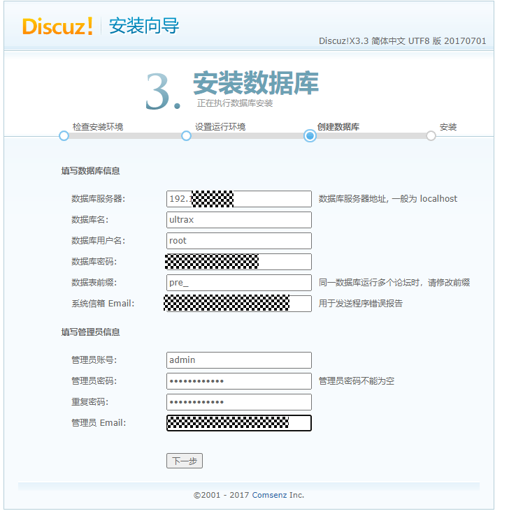Click the Discuz! logo
Image resolution: width=516 pixels, height=511 pixels.
point(57,27)
